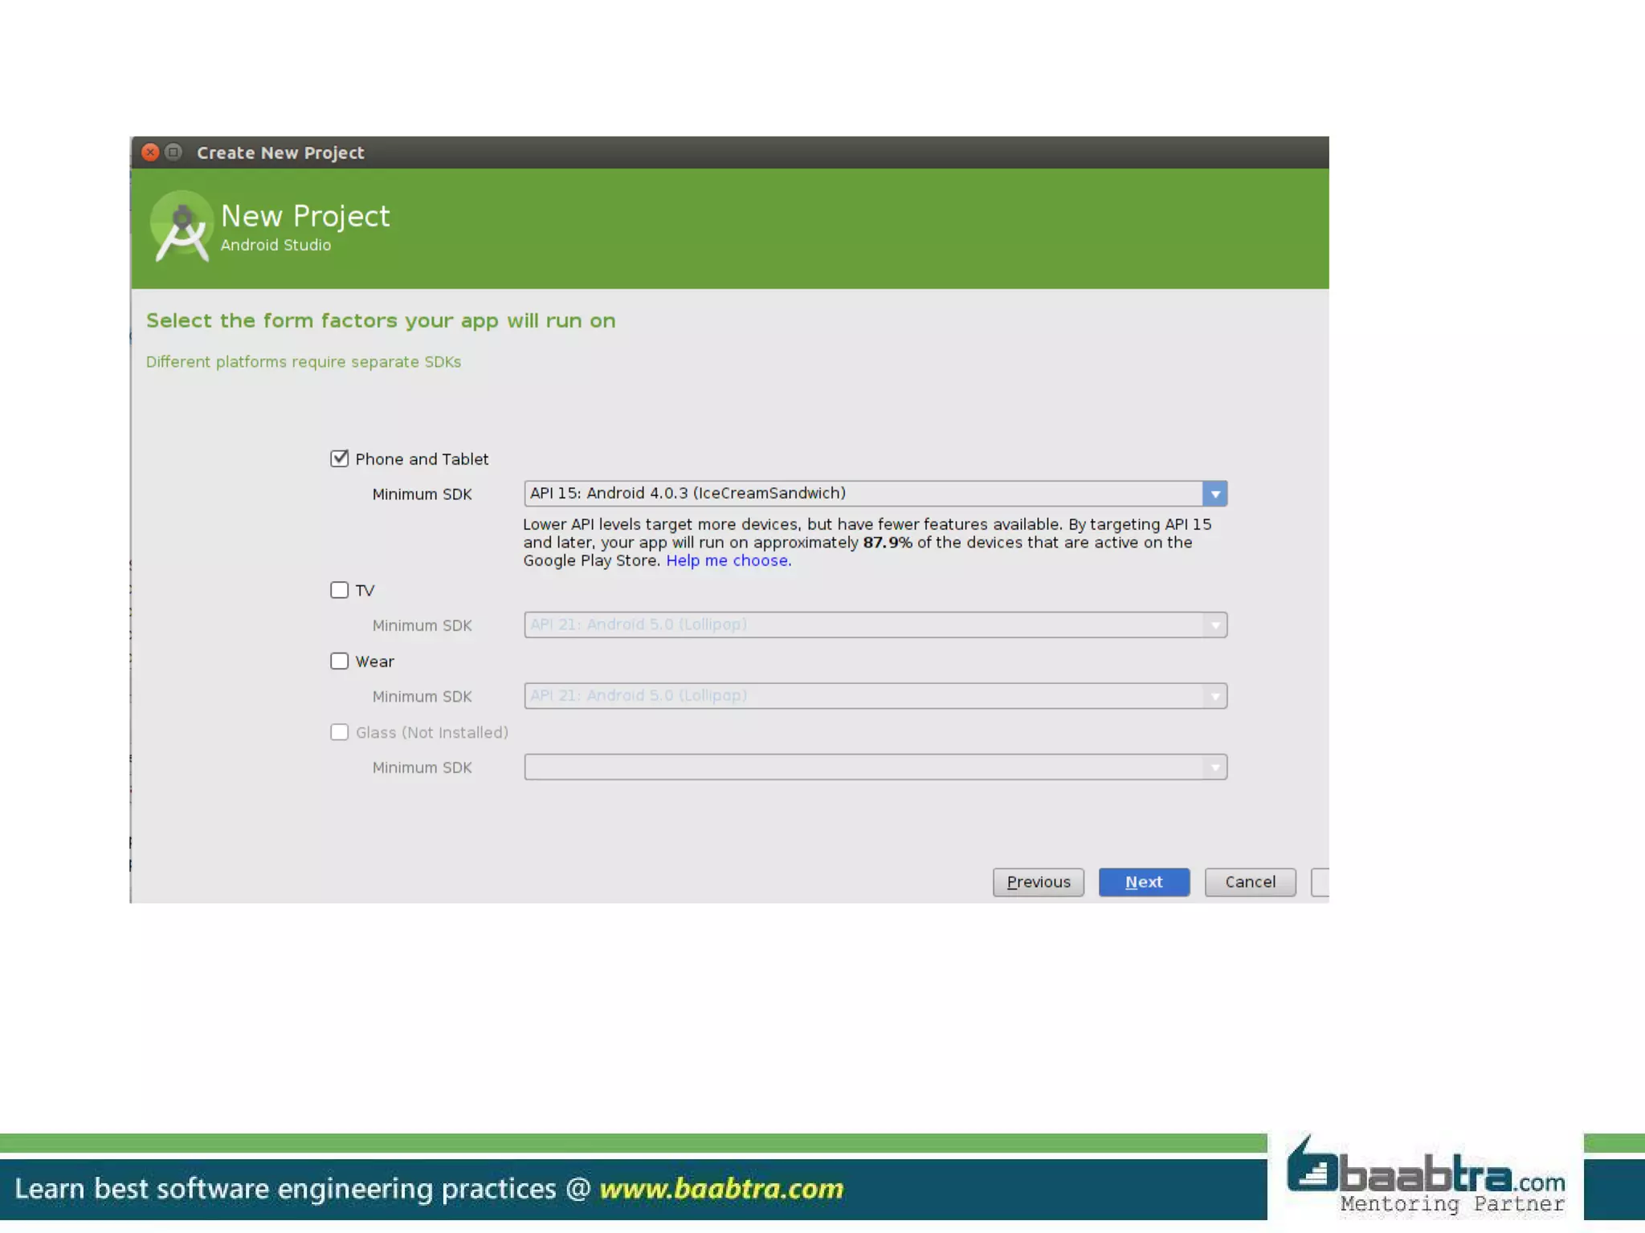The width and height of the screenshot is (1645, 1233).
Task: Click the dialog's minimize window button
Action: tap(173, 153)
